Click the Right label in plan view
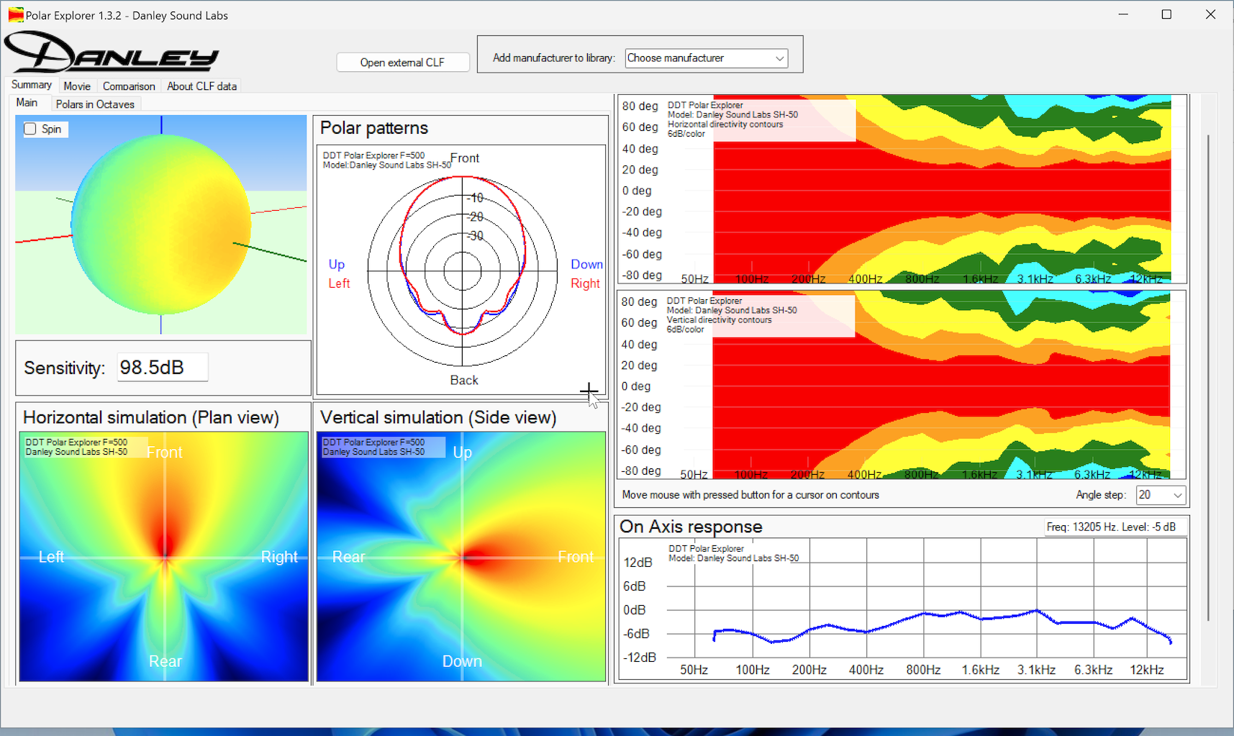 279,557
